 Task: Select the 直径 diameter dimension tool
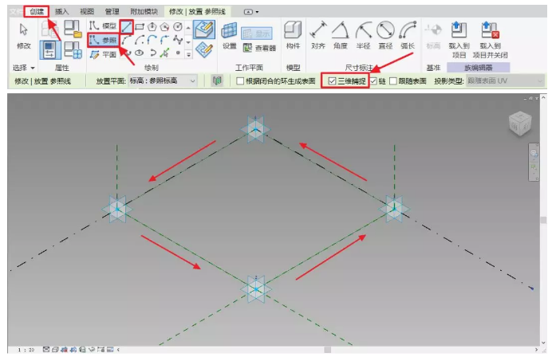pyautogui.click(x=385, y=35)
